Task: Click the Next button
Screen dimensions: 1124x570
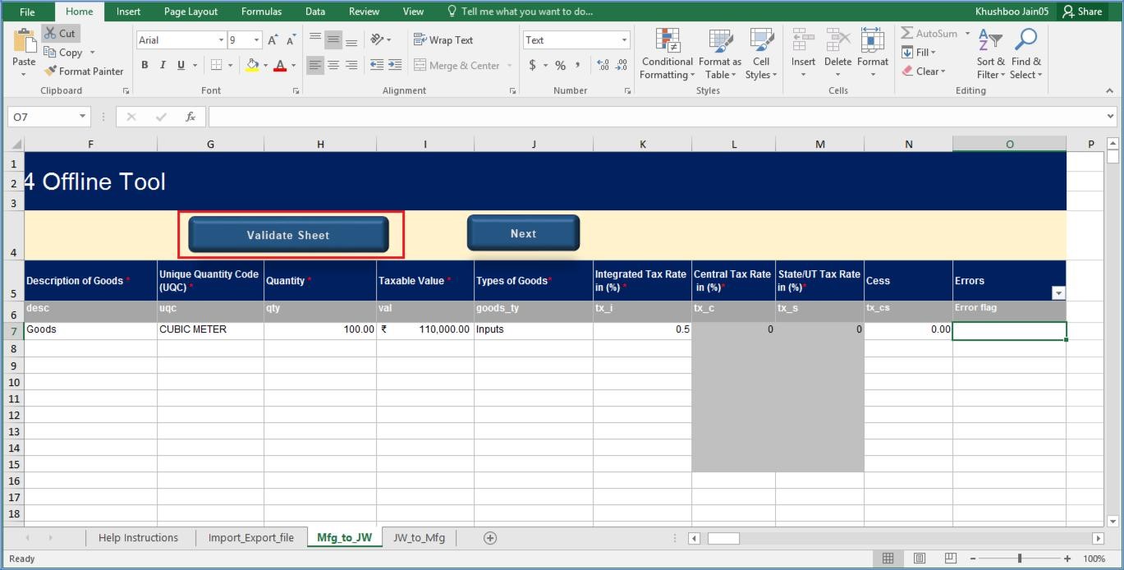Action: coord(523,233)
